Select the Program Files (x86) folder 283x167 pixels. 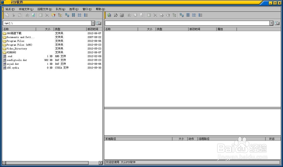(x=18, y=45)
